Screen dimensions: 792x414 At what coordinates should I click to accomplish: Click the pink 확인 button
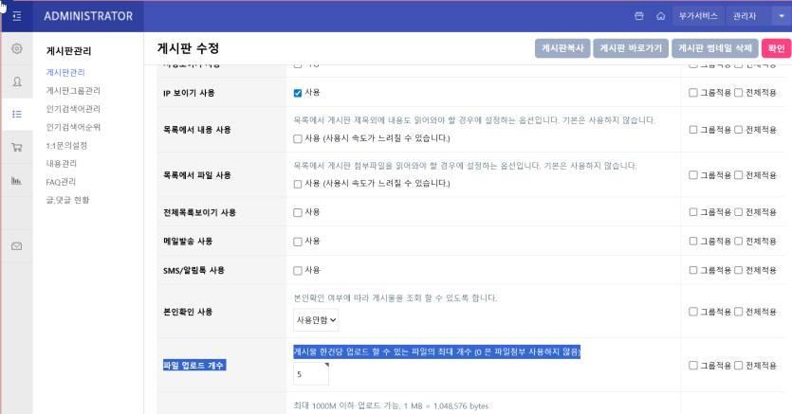click(776, 48)
